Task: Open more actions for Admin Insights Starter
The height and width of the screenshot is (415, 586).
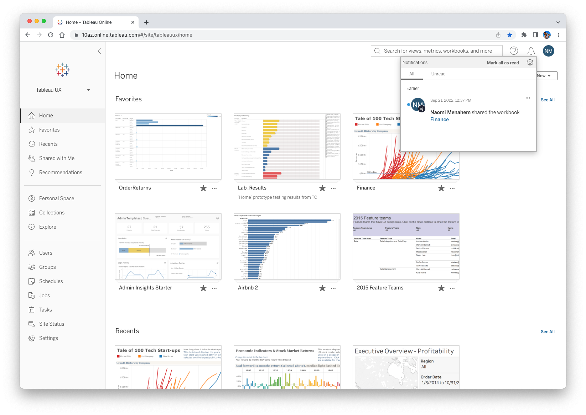Action: tap(214, 288)
